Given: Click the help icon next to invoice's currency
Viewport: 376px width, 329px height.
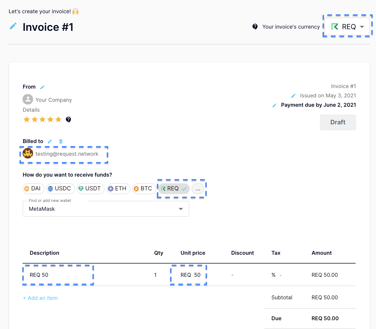Looking at the screenshot, I should [x=255, y=27].
